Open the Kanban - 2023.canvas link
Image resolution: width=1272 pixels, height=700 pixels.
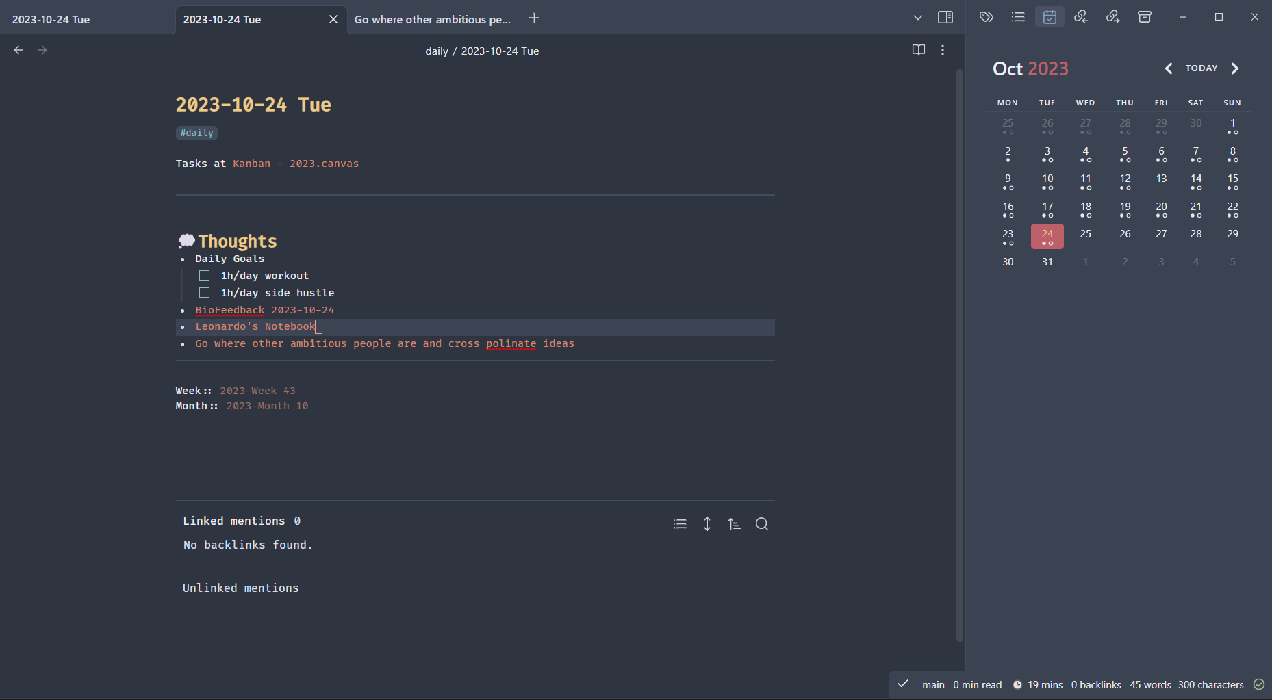[x=296, y=164]
